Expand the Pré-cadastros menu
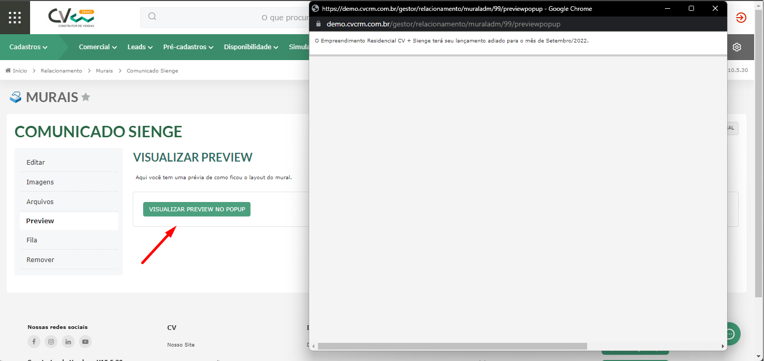The width and height of the screenshot is (764, 361). click(188, 47)
